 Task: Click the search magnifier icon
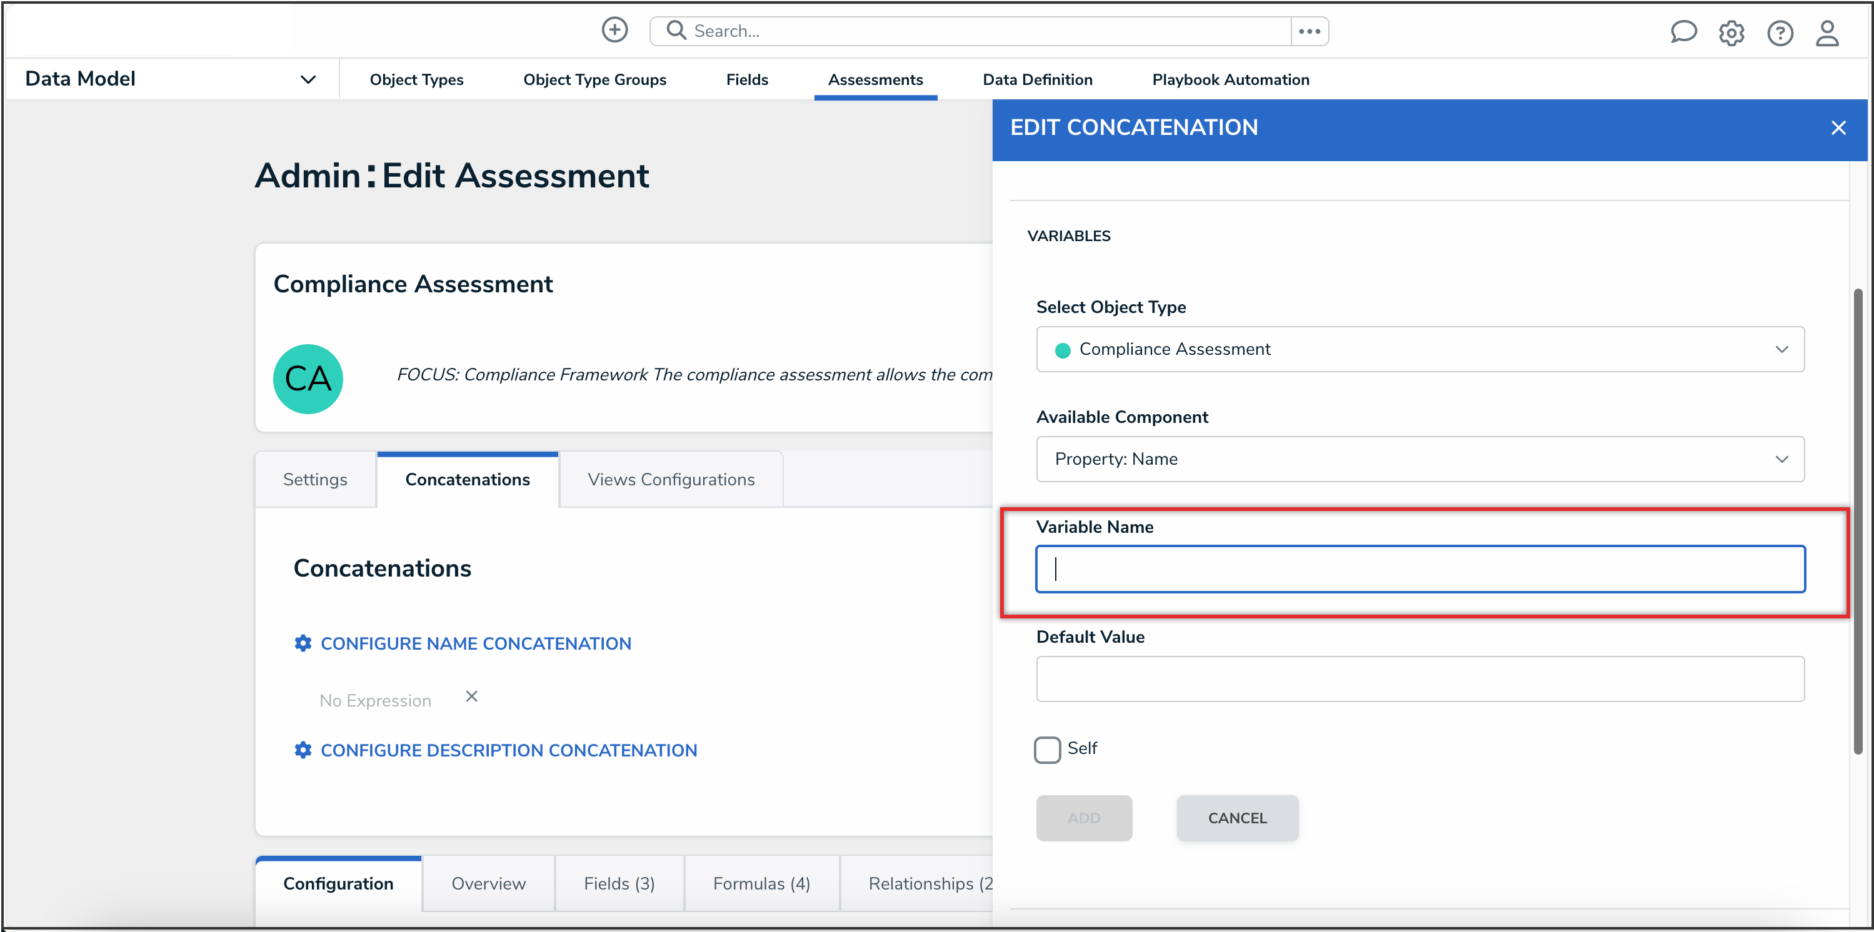pyautogui.click(x=676, y=31)
